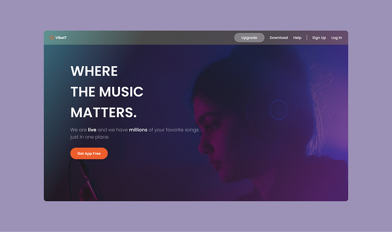
Task: Click the bold word live in tagline
Action: (x=92, y=130)
